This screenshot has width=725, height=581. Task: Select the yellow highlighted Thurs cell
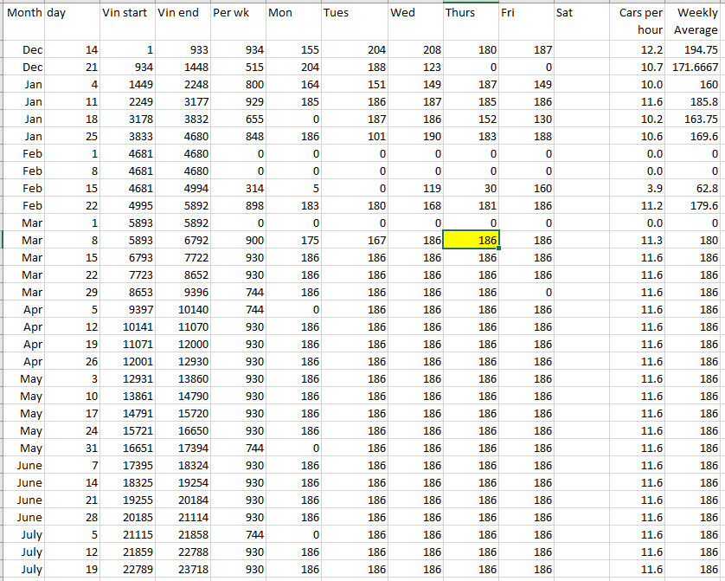(x=471, y=240)
